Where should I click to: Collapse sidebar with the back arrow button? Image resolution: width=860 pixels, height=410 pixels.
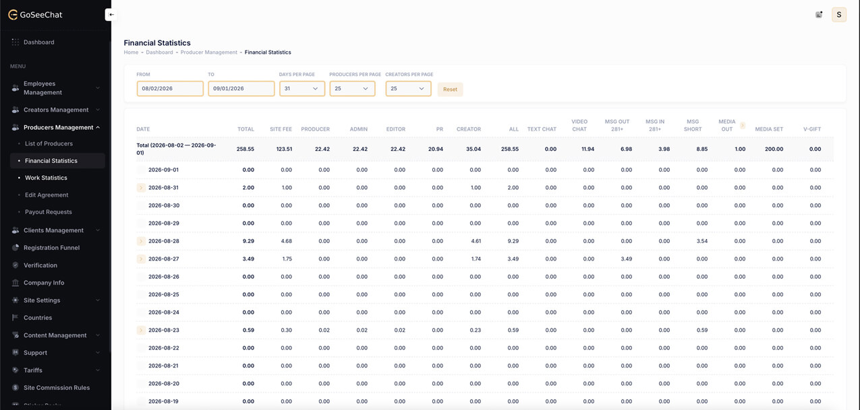click(111, 15)
